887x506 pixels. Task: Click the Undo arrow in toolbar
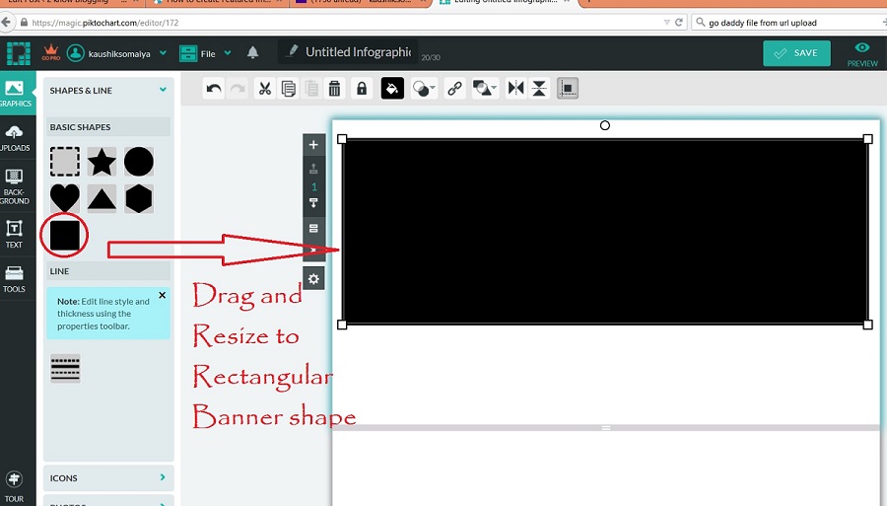tap(213, 89)
